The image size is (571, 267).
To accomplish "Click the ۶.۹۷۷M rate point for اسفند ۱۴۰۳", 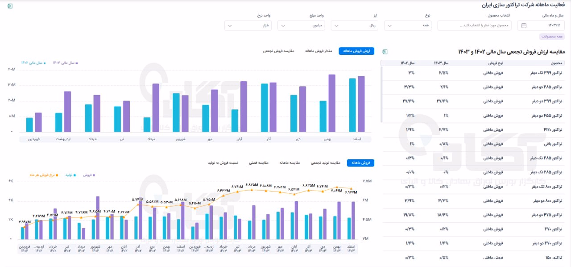I will [352, 188].
